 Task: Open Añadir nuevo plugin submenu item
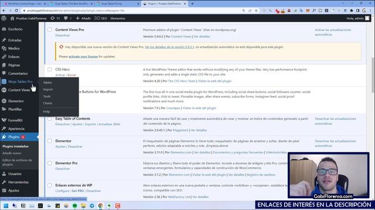[12, 153]
